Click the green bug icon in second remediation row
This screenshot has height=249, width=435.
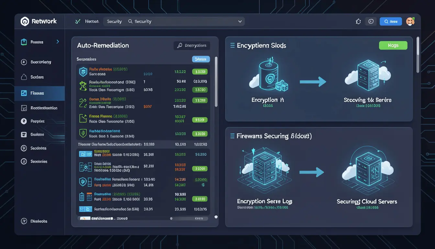pos(83,86)
